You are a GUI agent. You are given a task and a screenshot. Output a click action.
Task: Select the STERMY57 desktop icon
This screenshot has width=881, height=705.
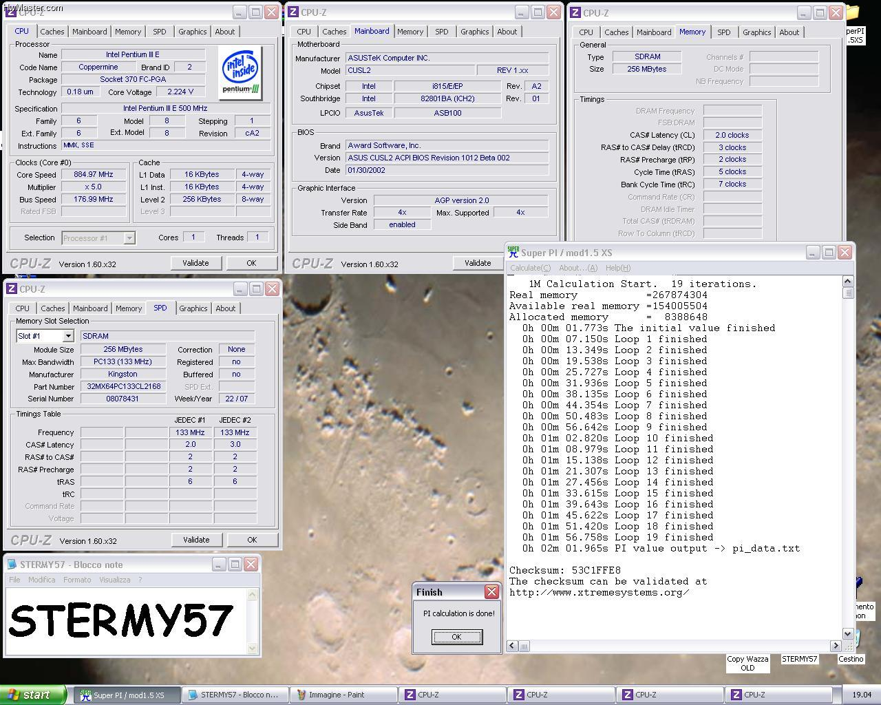799,659
